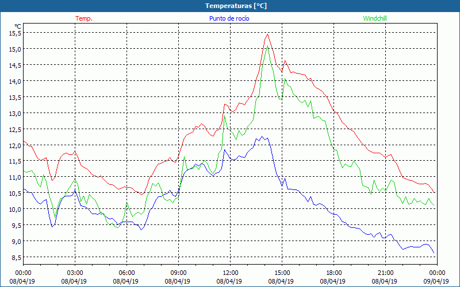Click the '00:00' time label above 09/04/19
Screen dimensions: 460x287
(437, 273)
